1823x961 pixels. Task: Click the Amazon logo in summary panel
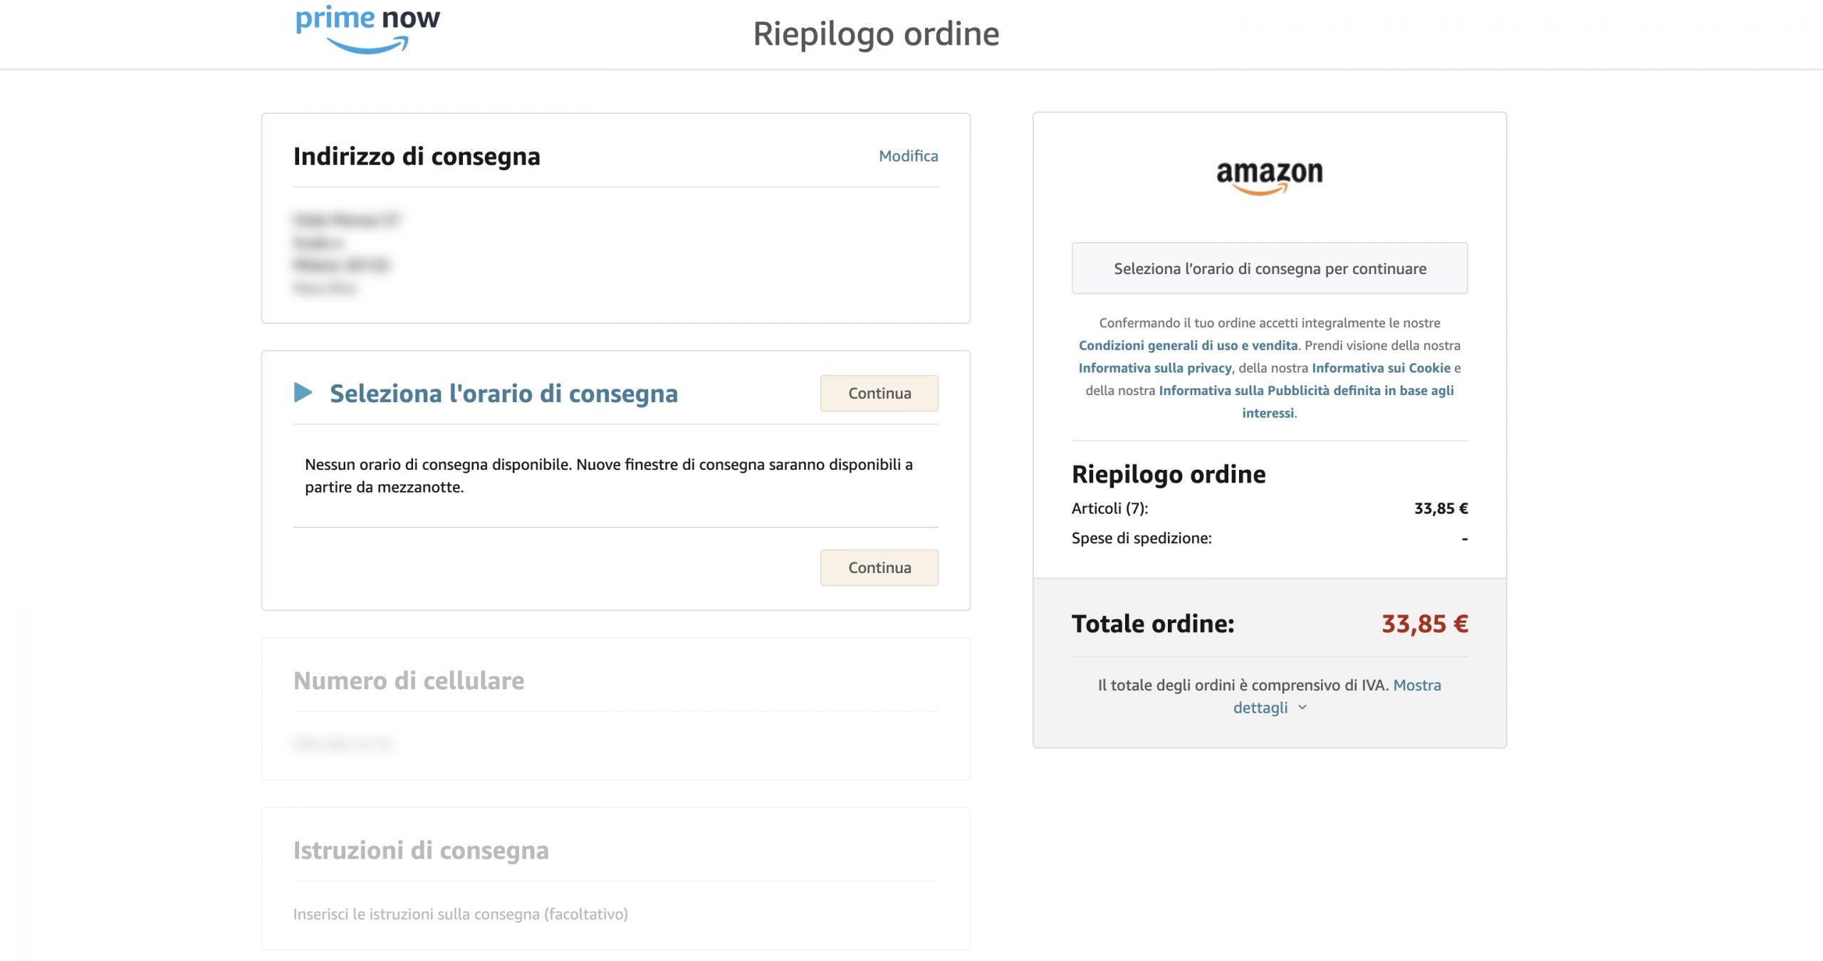coord(1269,176)
